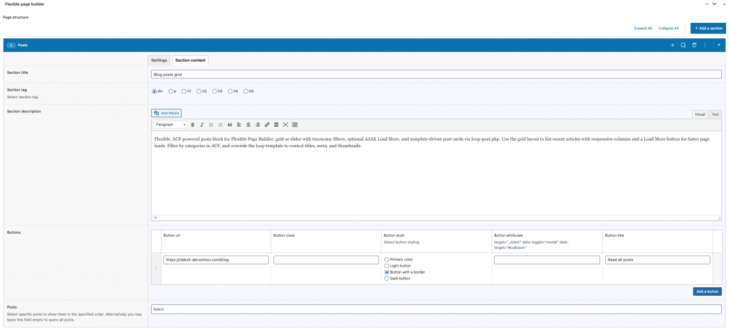Click the Add Media button

[166, 113]
